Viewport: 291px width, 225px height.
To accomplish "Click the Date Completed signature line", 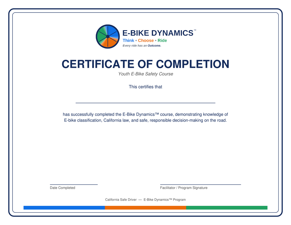I will [74, 184].
